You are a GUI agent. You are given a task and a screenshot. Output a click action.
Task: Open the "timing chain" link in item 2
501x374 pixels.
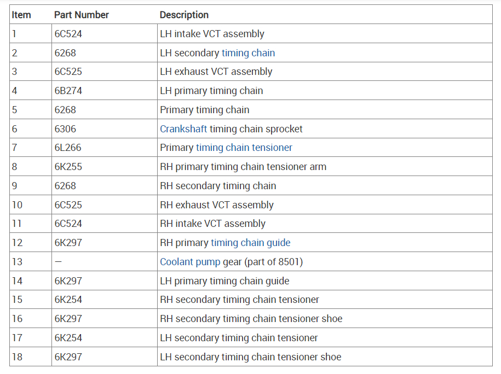(x=248, y=53)
